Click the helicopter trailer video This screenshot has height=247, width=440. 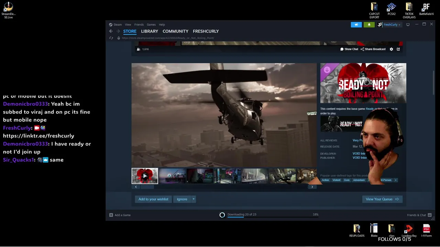[224, 115]
